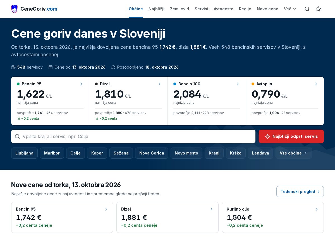The height and width of the screenshot is (251, 335).
Task: Open the Servisi nav item
Action: [201, 9]
